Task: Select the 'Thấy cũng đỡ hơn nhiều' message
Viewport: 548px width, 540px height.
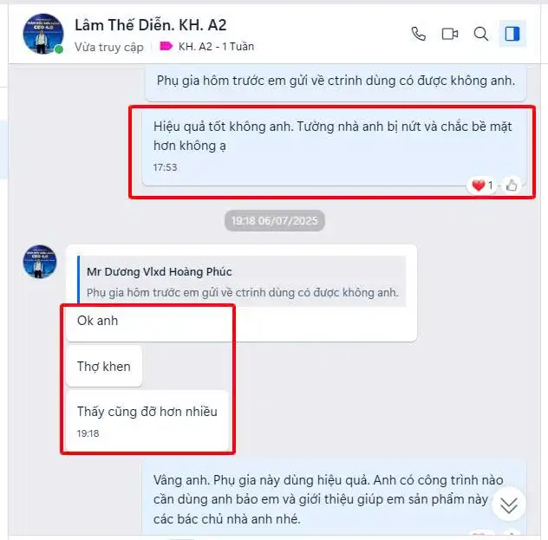Action: point(147,420)
